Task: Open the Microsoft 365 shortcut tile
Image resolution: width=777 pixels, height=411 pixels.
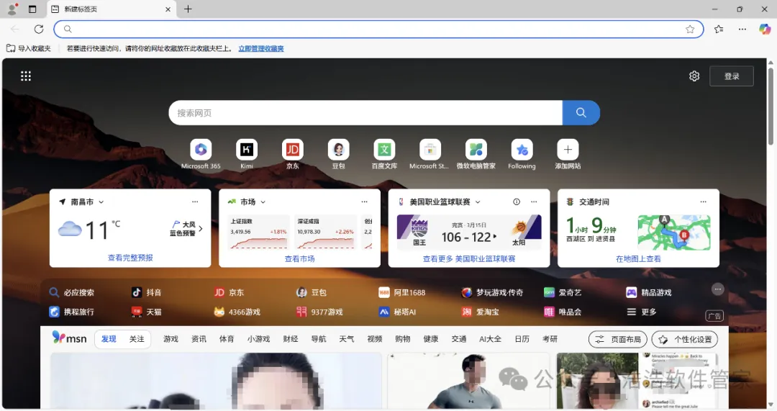Action: pyautogui.click(x=201, y=154)
